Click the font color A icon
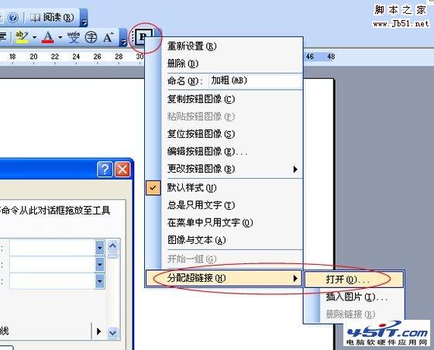 click(x=47, y=36)
